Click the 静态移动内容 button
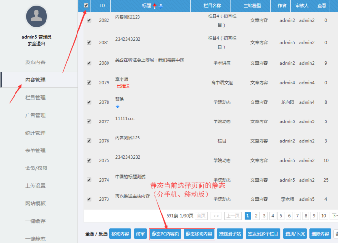This screenshot has width=338, height=243. pos(199,234)
